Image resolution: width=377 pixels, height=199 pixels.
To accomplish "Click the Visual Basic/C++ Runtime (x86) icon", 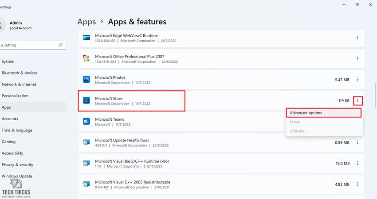I will pos(86,163).
